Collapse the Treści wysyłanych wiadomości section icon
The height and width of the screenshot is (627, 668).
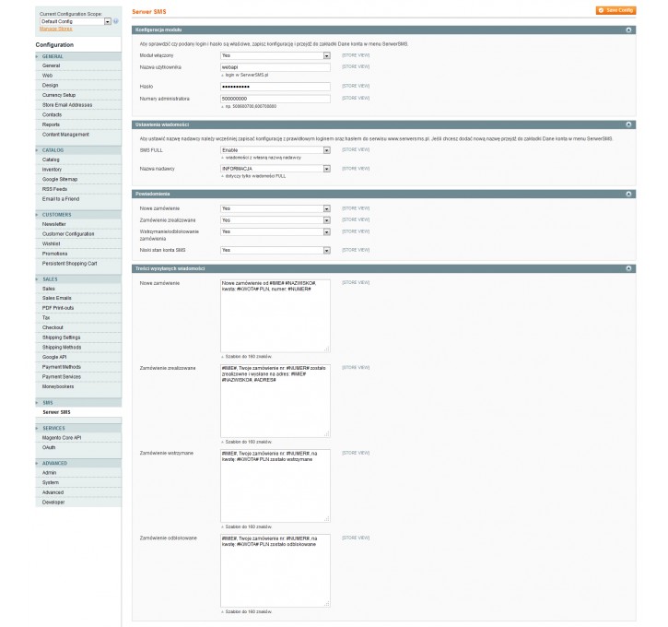pos(628,268)
